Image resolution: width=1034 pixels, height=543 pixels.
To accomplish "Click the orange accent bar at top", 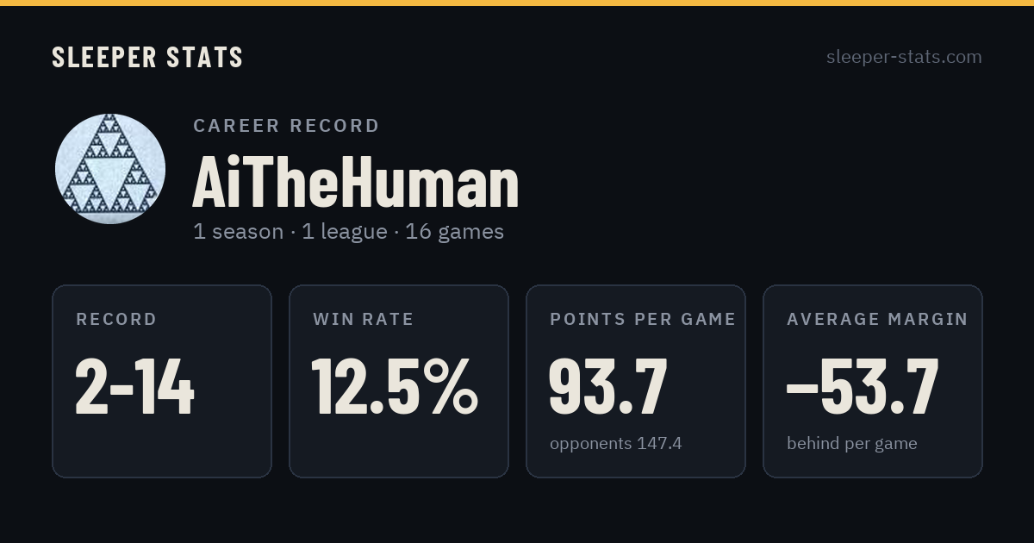I will pyautogui.click(x=517, y=3).
